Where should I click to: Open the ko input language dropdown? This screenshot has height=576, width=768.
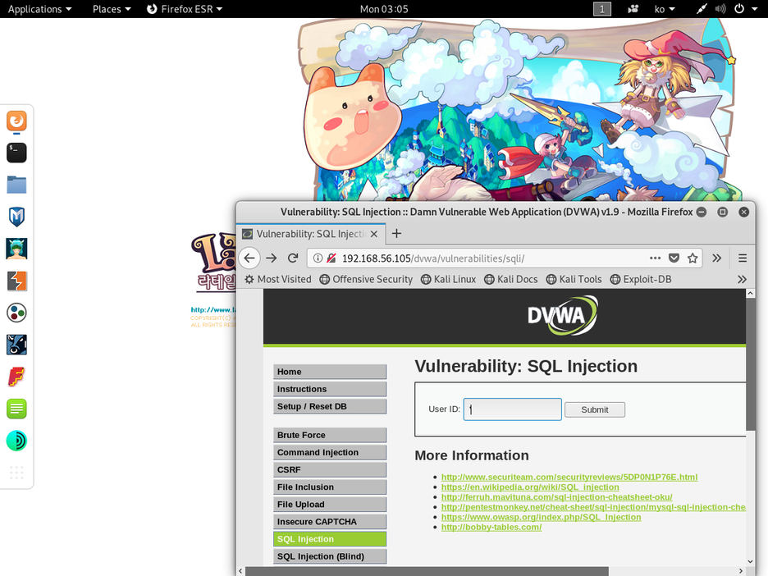tap(665, 9)
